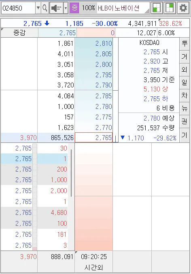Select the 권 side tab

click(185, 122)
